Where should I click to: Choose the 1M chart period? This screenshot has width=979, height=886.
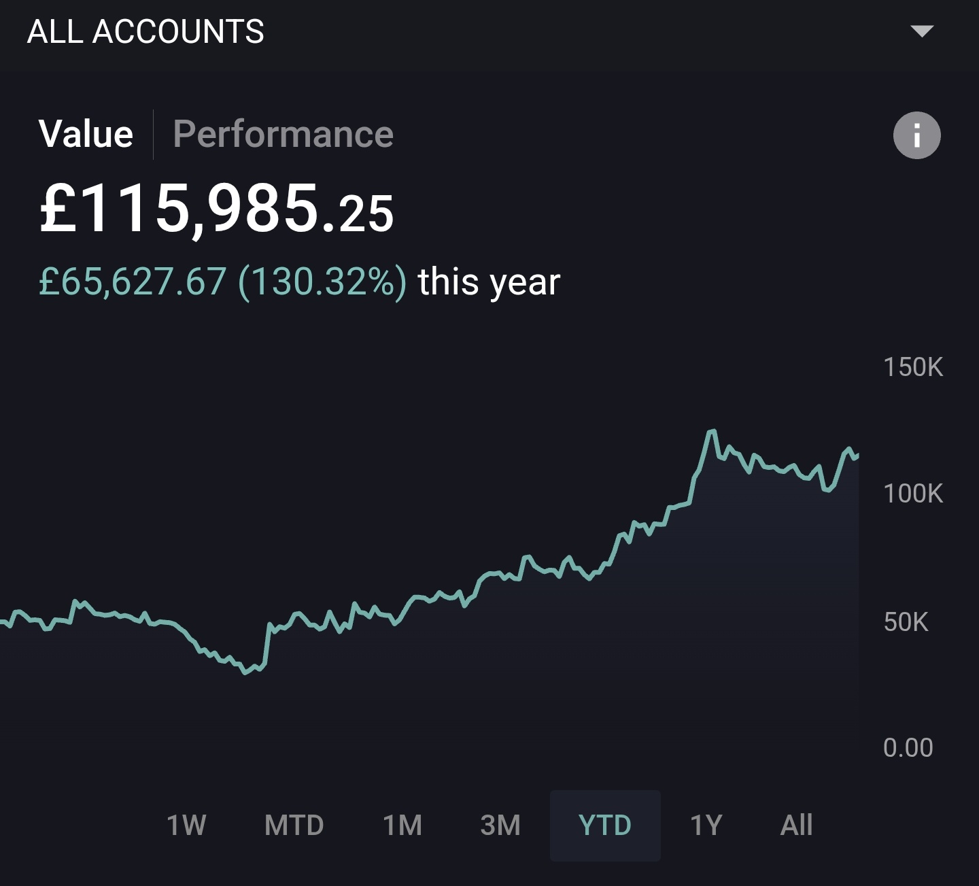[402, 825]
